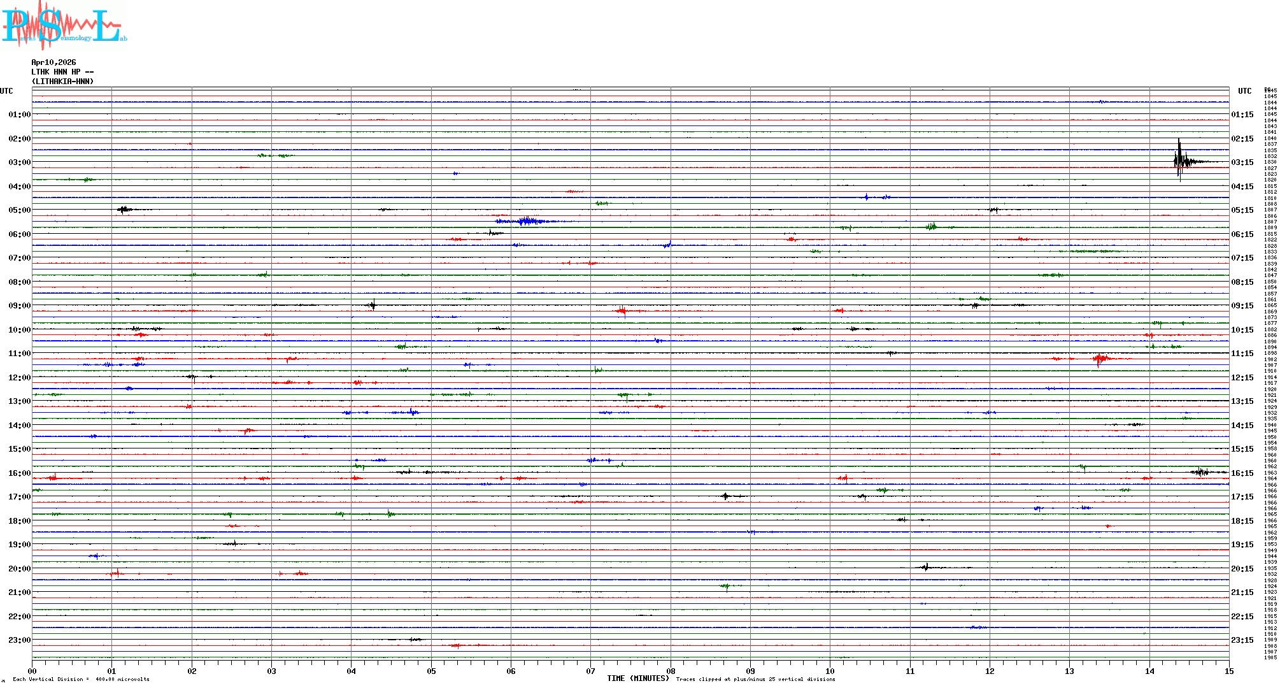This screenshot has height=688, width=1280.
Task: Click the Apr10,2026 date label
Action: coord(53,62)
